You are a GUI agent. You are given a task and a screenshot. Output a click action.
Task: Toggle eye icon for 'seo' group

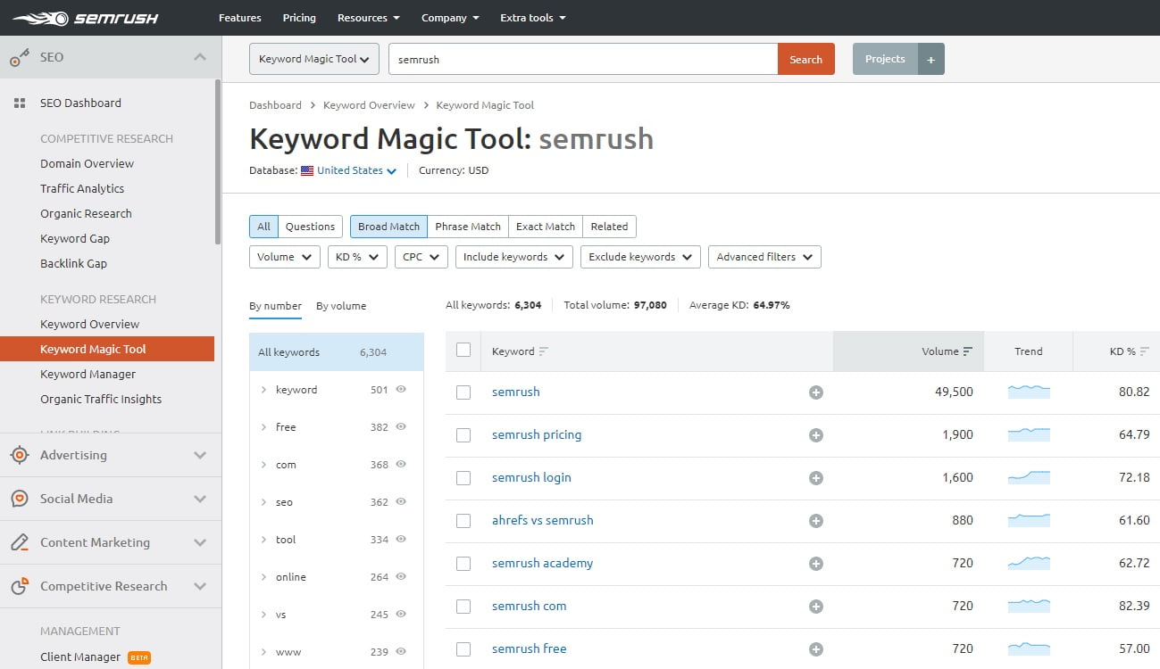coord(401,502)
